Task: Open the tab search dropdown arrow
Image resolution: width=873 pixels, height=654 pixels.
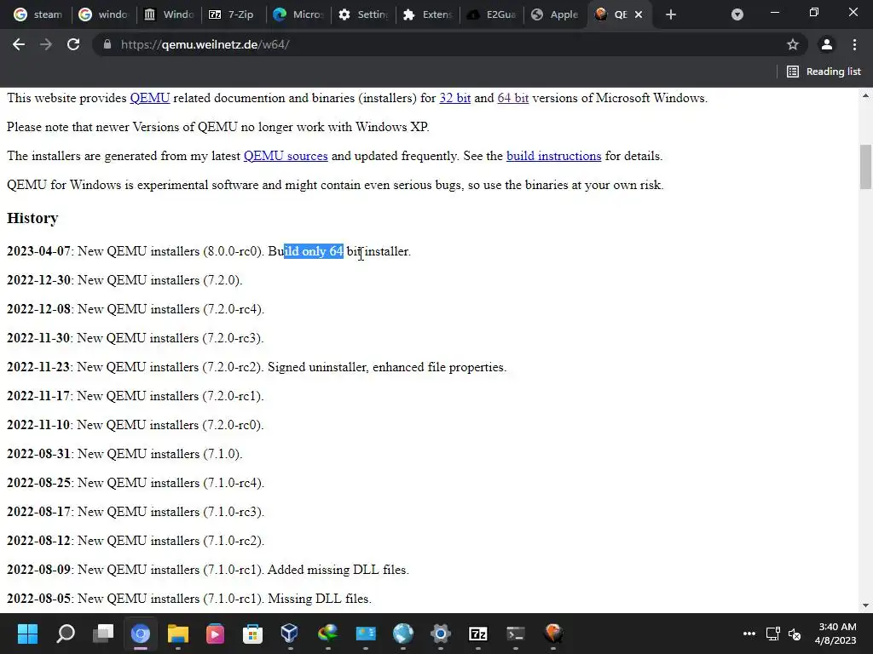Action: point(737,14)
